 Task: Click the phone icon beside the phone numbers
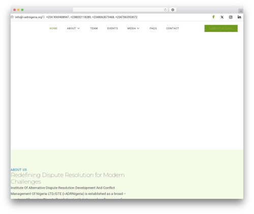click(x=44, y=17)
